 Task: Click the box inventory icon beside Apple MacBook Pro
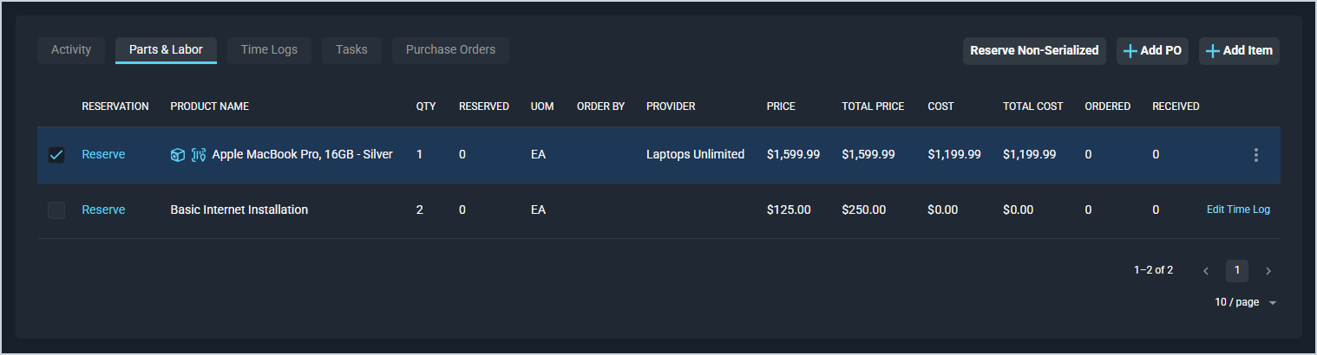[x=178, y=155]
